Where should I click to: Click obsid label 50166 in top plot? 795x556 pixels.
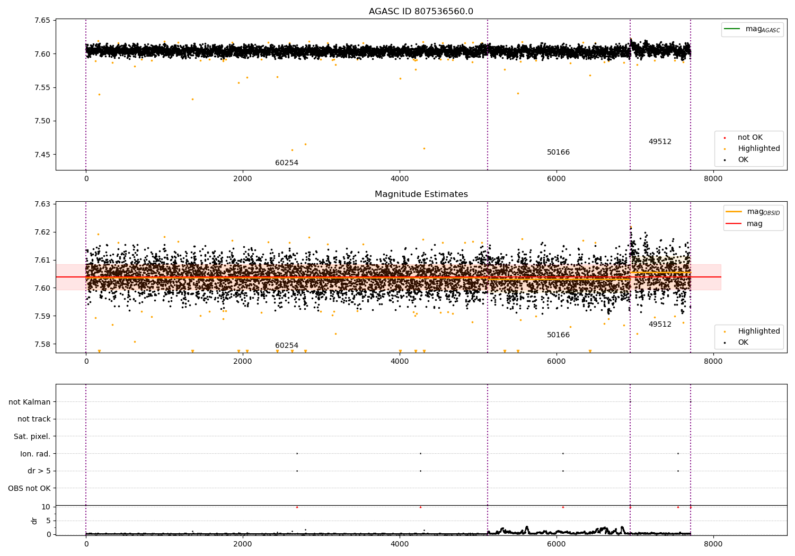point(558,153)
